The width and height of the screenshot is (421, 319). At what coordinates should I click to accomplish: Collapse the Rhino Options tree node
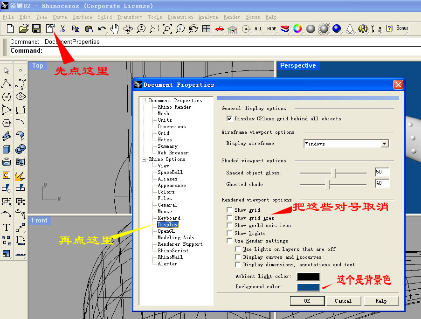tap(144, 159)
